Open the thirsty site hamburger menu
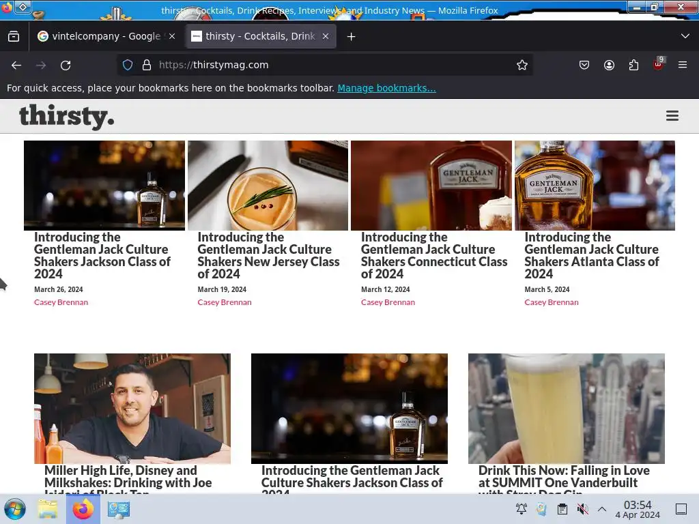The width and height of the screenshot is (699, 524). pyautogui.click(x=672, y=116)
